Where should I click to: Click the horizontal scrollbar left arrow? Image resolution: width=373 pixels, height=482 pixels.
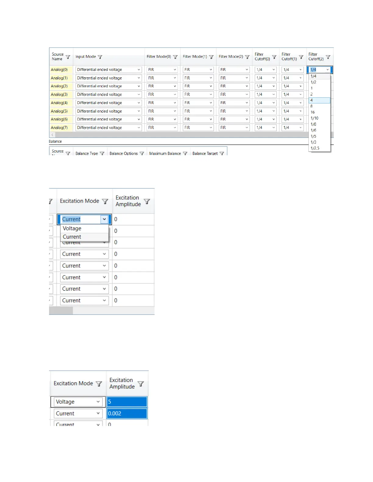pyautogui.click(x=52, y=134)
